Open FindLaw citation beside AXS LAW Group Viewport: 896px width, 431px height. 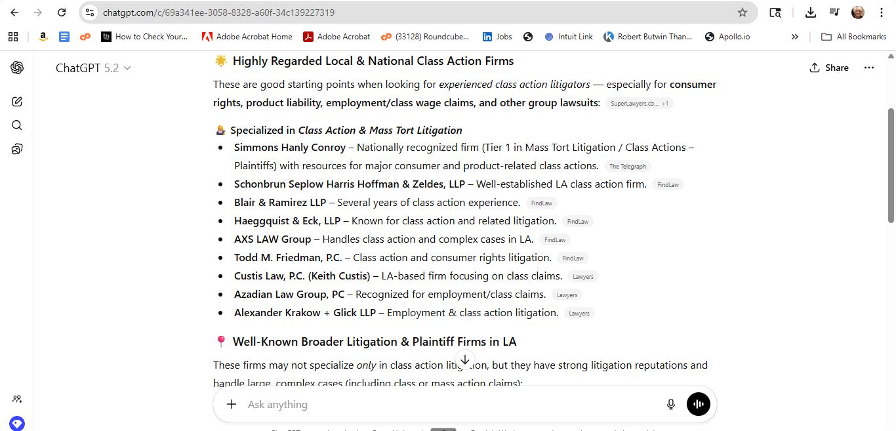tap(555, 240)
